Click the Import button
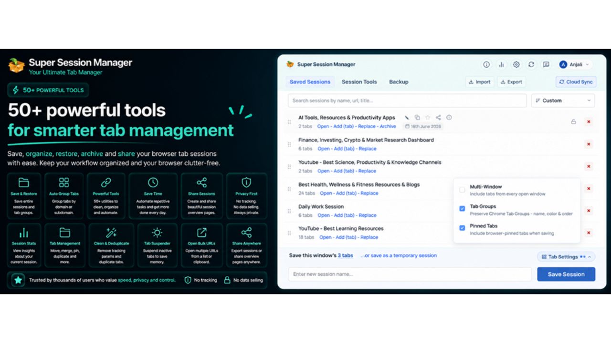 point(480,82)
